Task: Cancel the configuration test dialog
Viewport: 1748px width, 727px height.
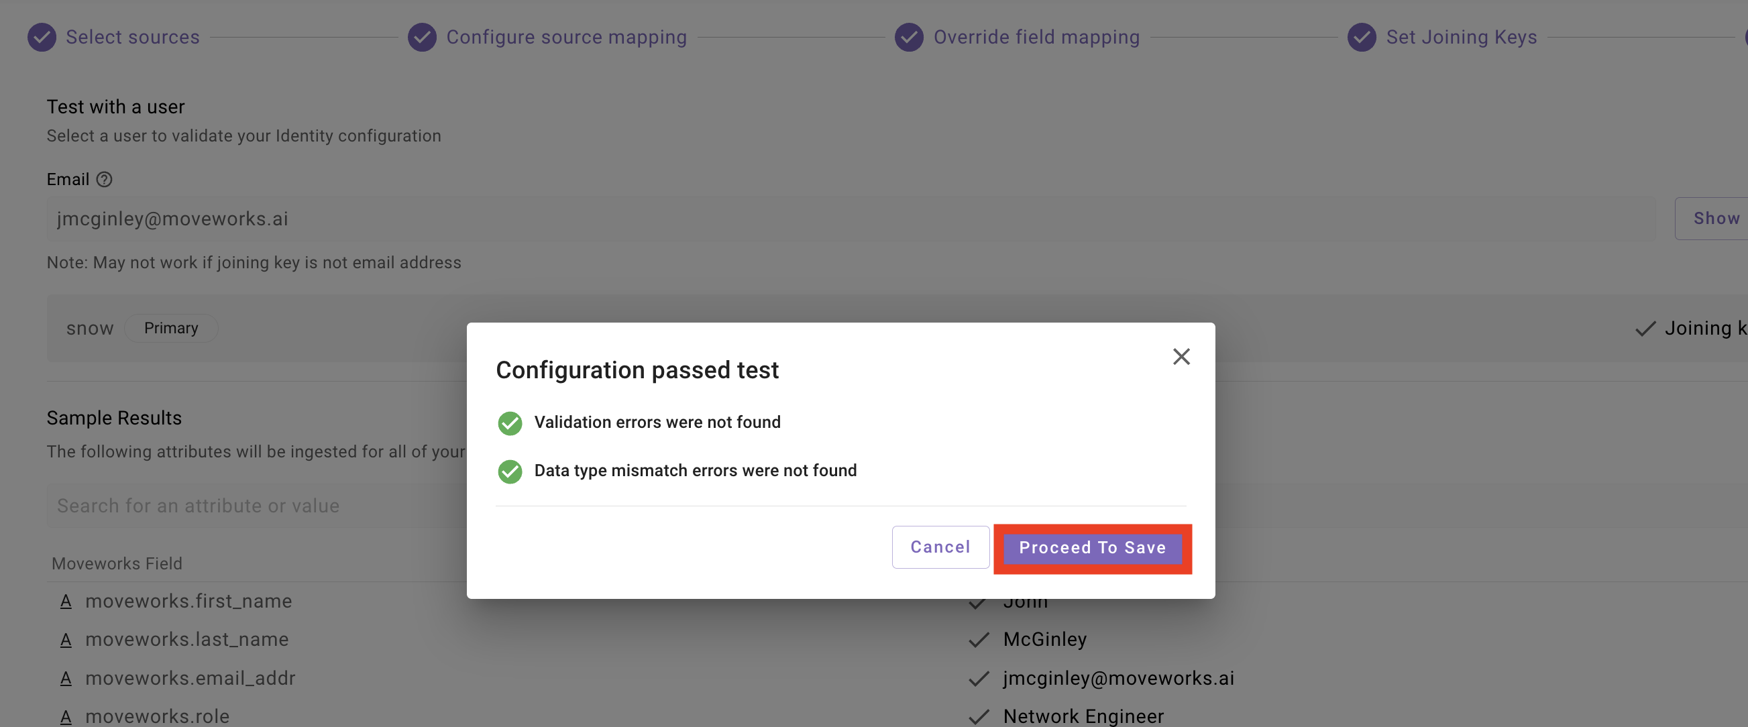Action: coord(940,547)
